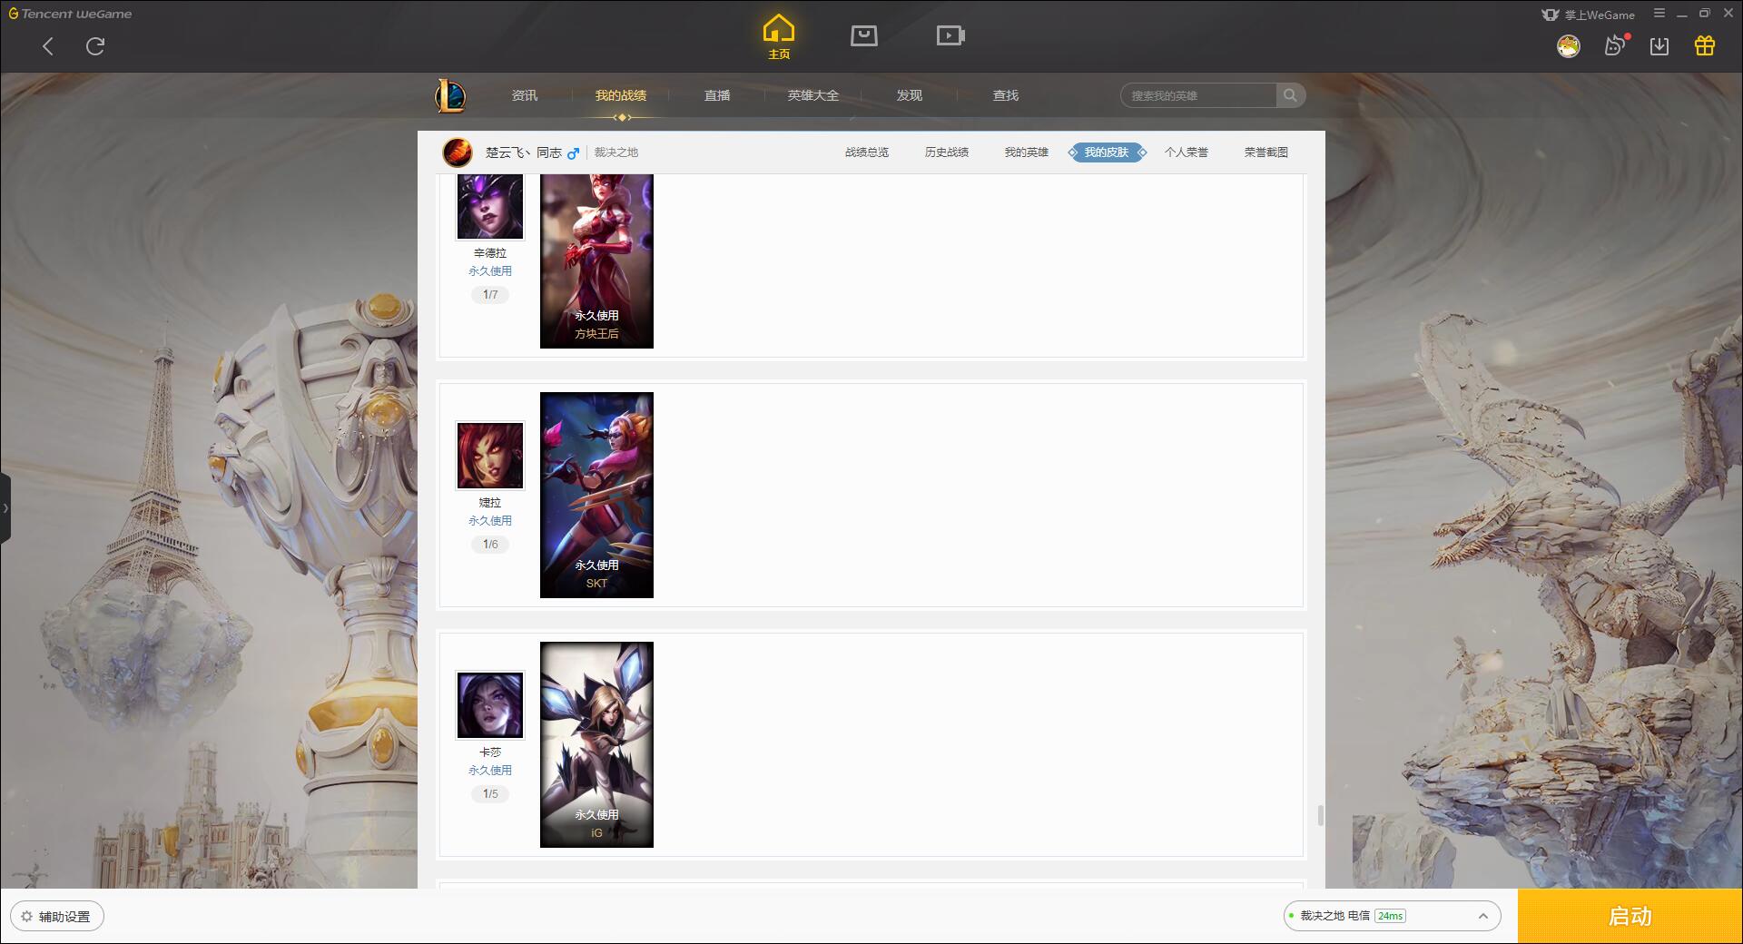The width and height of the screenshot is (1743, 944).
Task: Click the 24ms latency indicator
Action: [x=1390, y=916]
